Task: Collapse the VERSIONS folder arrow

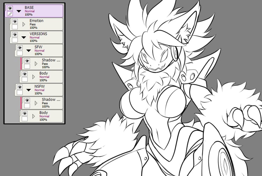Action: coord(24,38)
